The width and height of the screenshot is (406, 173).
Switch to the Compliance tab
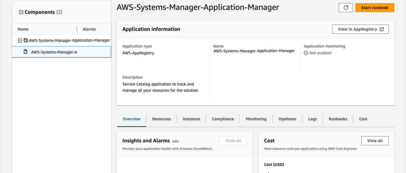(222, 119)
